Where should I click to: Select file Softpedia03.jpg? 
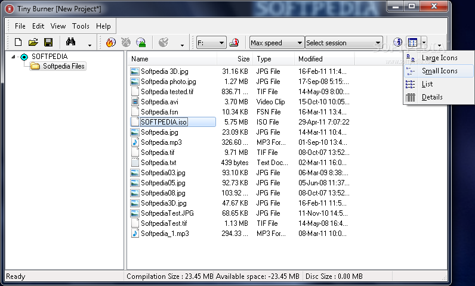(163, 173)
